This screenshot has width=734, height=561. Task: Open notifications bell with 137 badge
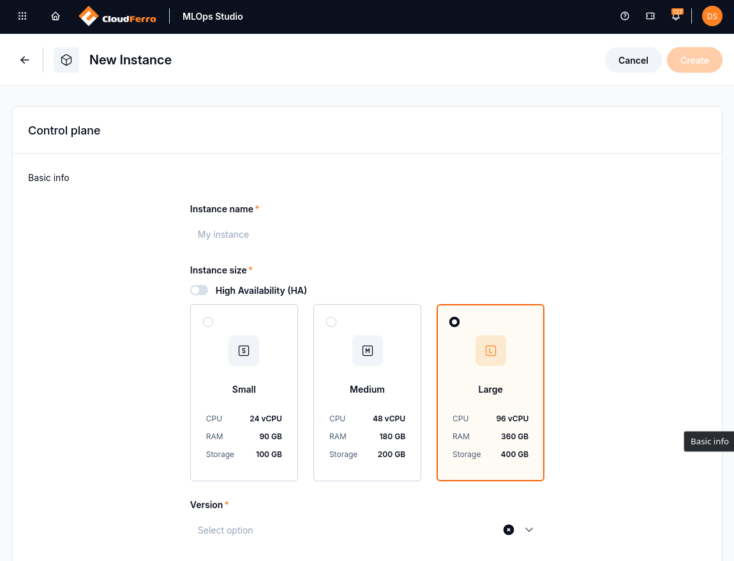(676, 15)
